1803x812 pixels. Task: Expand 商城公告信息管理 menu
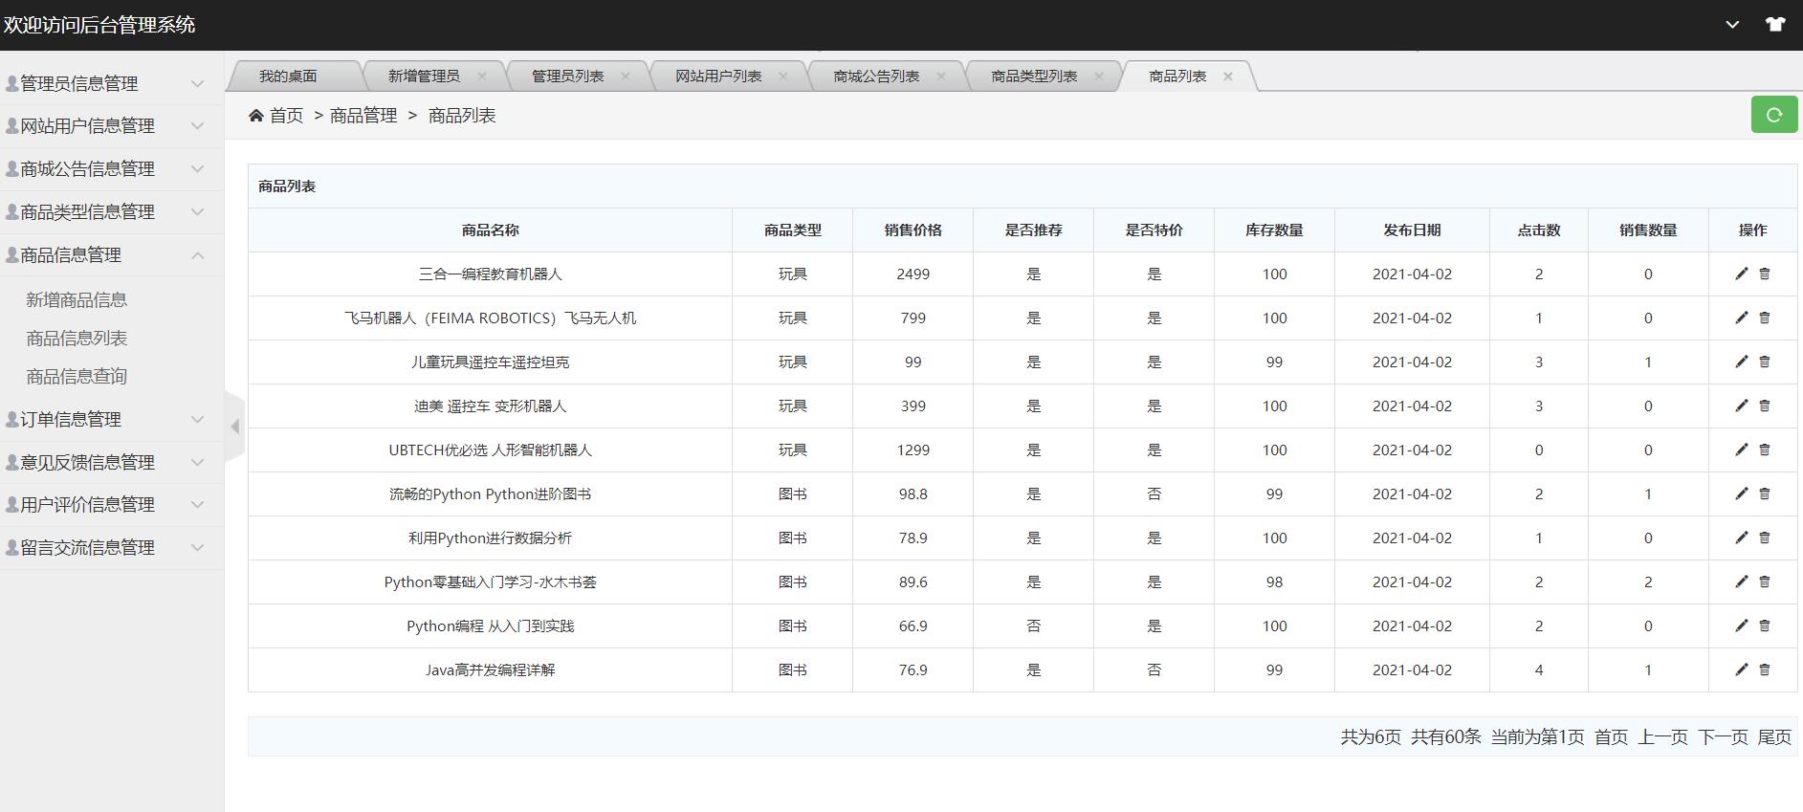112,168
